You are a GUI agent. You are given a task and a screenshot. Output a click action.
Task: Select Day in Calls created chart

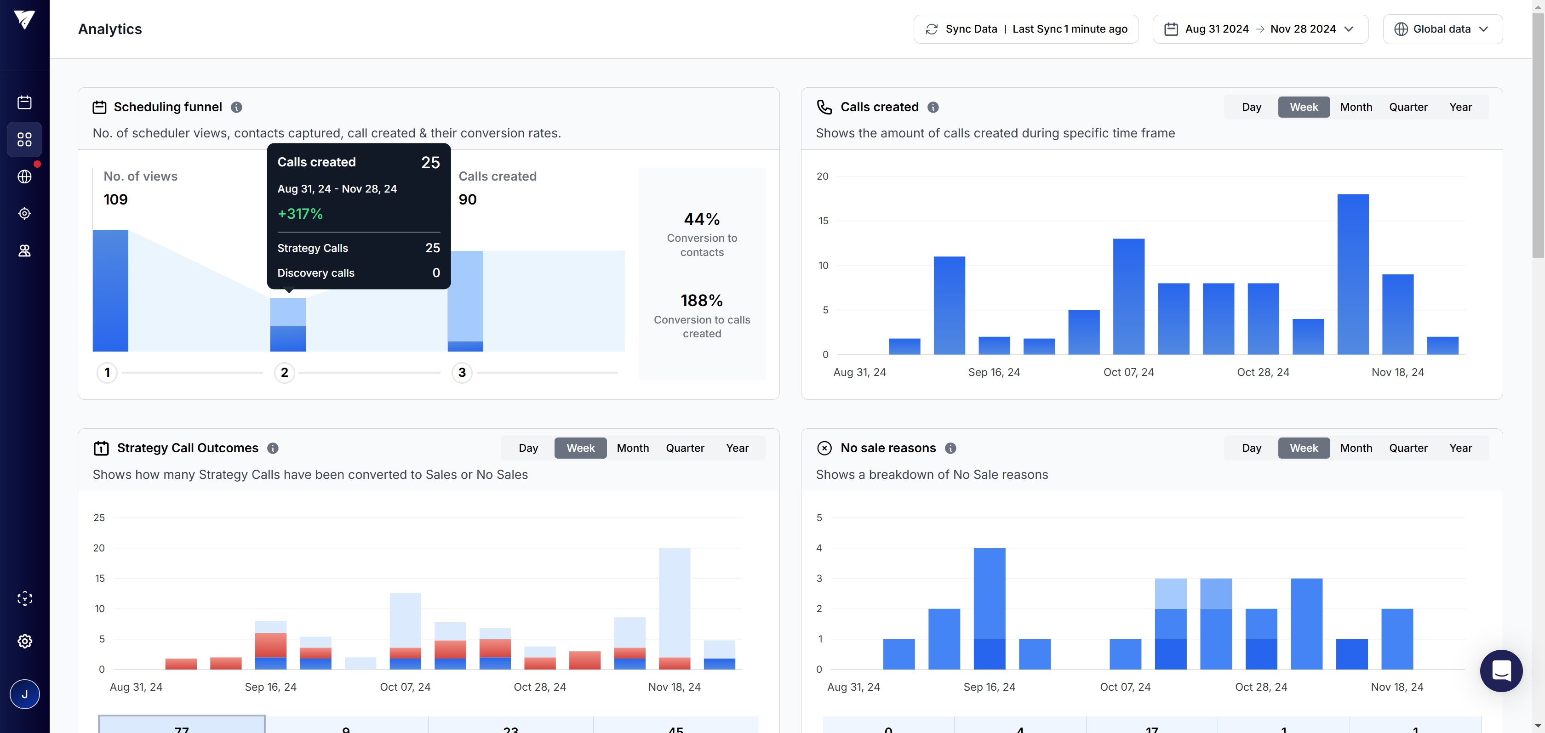(x=1251, y=107)
